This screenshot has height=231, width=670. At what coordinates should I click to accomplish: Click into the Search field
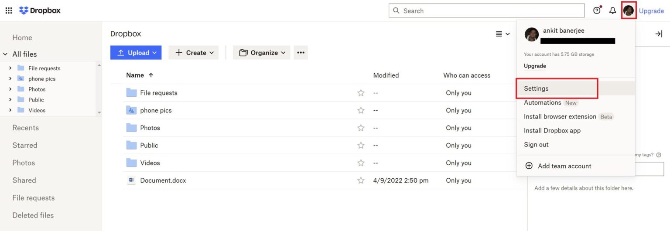(x=486, y=10)
